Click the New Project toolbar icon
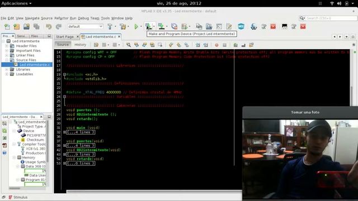The image size is (358, 201). tap(16, 26)
